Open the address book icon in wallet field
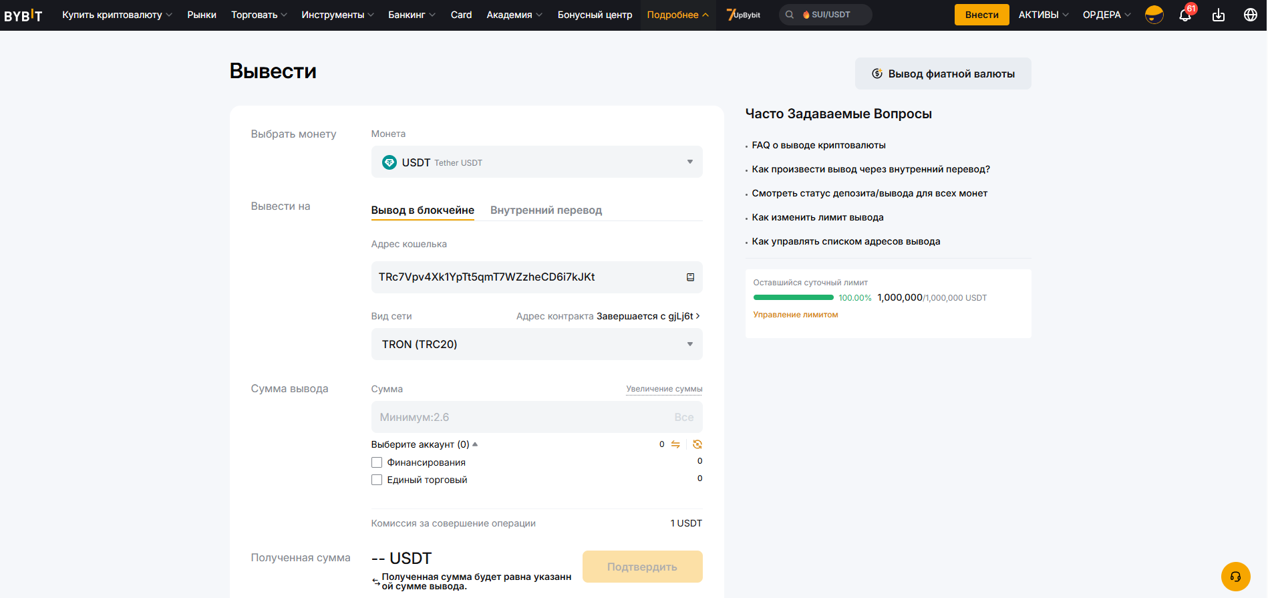1268x598 pixels. point(690,277)
